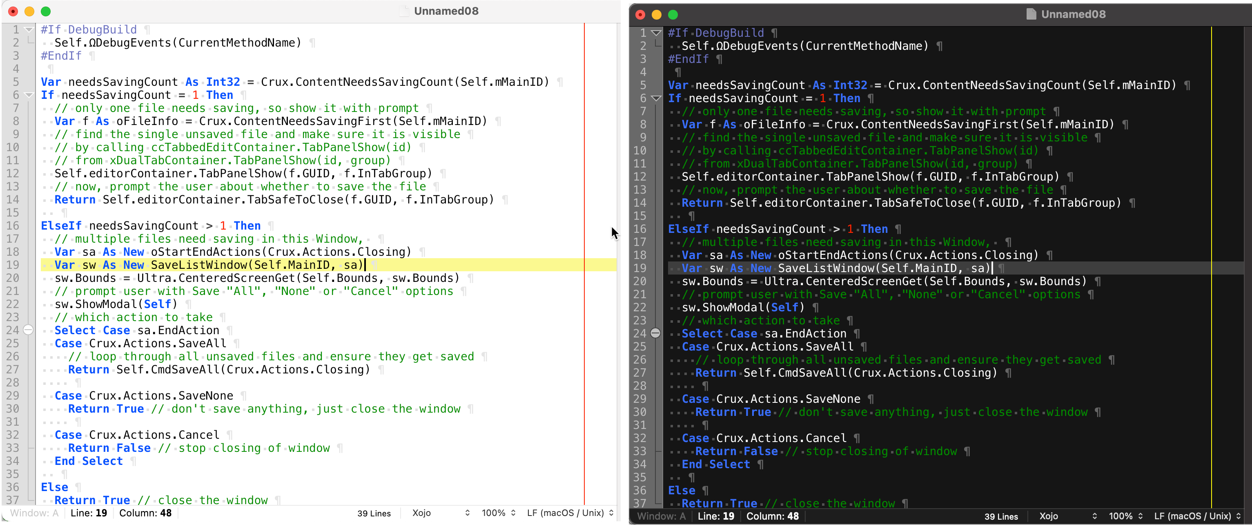The width and height of the screenshot is (1252, 527).
Task: Click 'SaveListWindow' on highlighted line in light window
Action: 199,265
